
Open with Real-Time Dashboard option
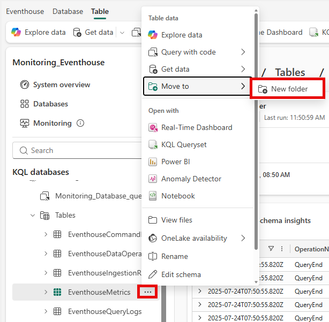pos(198,128)
